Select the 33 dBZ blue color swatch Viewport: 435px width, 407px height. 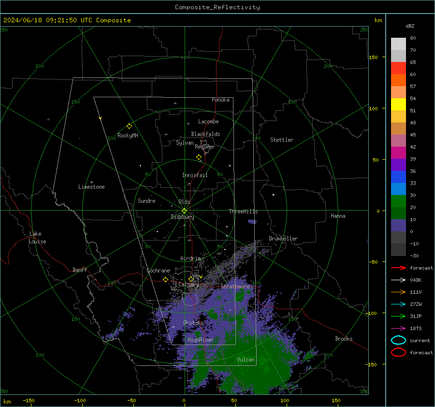398,189
